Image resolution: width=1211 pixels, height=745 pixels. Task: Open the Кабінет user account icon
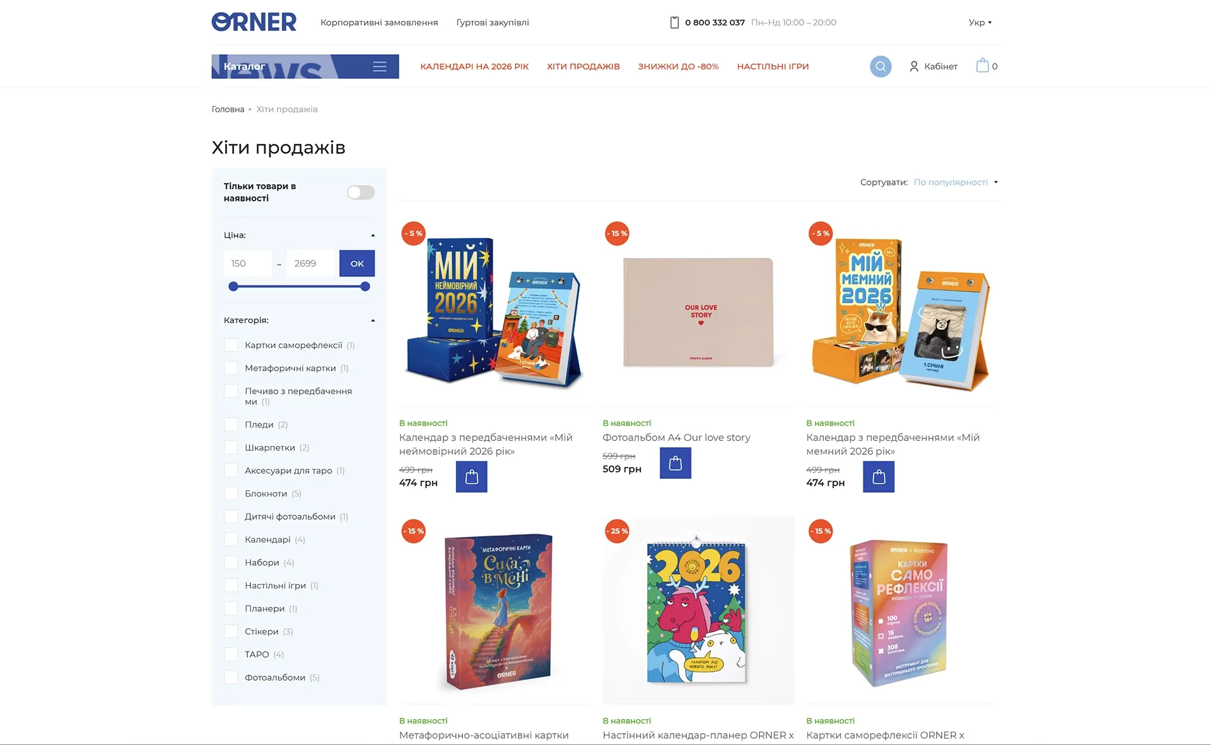click(x=914, y=66)
